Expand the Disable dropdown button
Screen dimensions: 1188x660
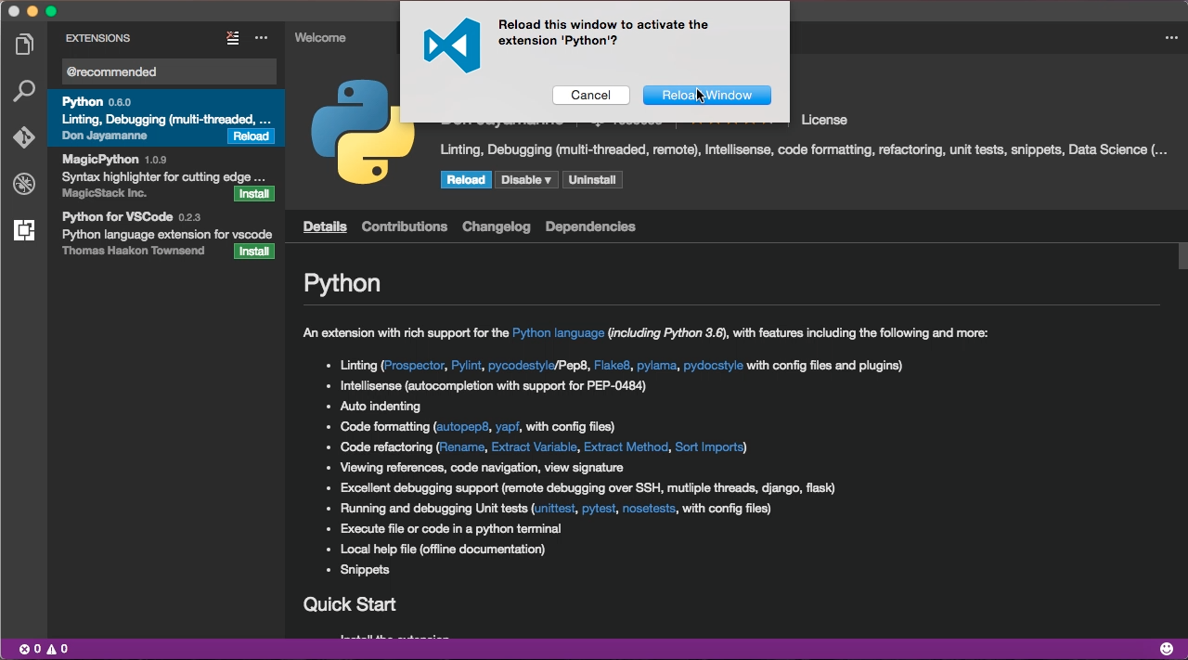tap(526, 180)
